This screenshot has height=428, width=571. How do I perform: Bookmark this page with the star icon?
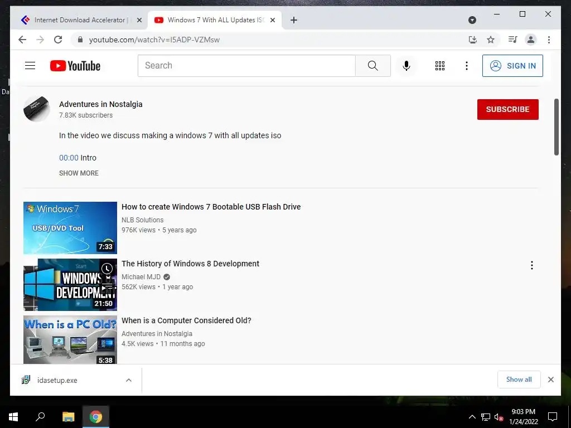(x=491, y=40)
